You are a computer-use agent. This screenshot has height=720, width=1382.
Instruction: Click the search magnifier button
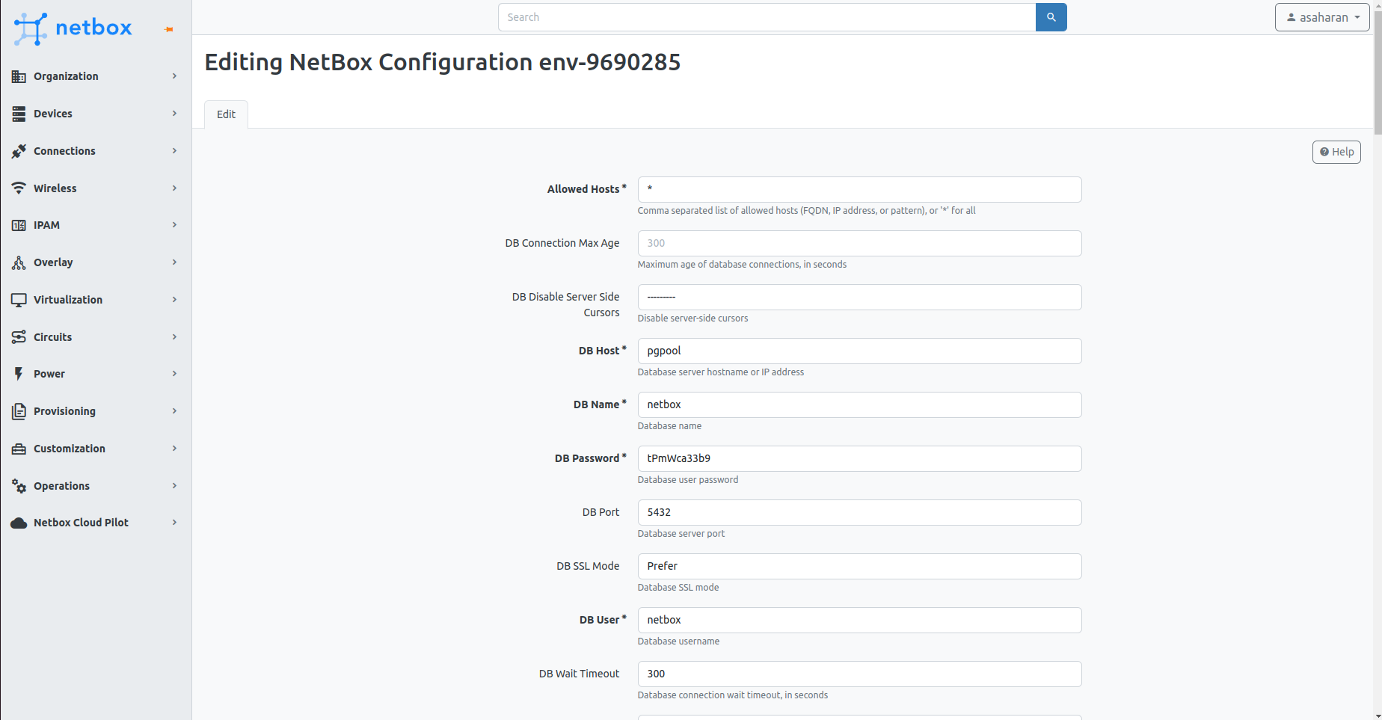click(x=1051, y=17)
